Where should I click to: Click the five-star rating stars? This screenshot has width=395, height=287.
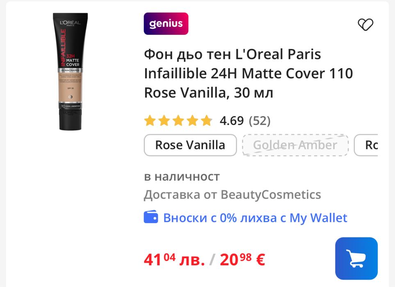click(x=178, y=121)
